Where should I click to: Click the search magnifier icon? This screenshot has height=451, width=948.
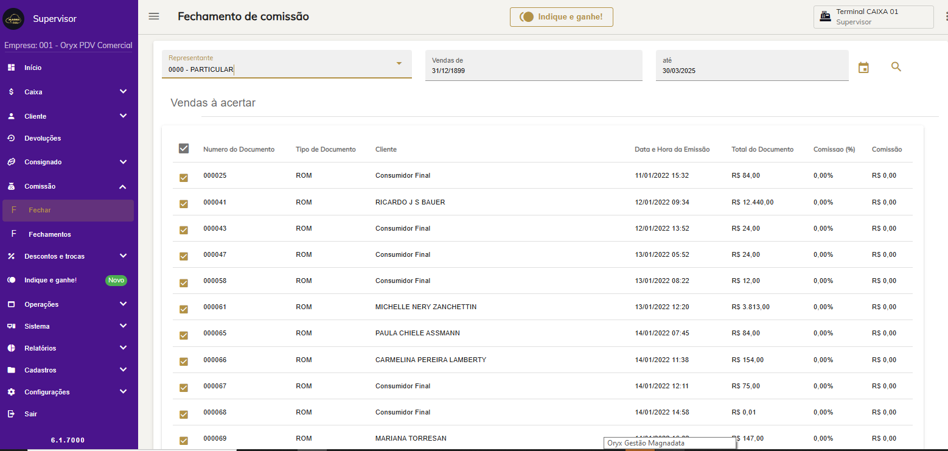tap(896, 67)
